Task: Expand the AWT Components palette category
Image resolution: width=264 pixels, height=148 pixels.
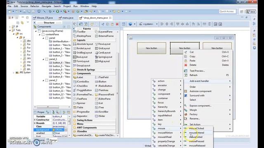Action: [87, 127]
